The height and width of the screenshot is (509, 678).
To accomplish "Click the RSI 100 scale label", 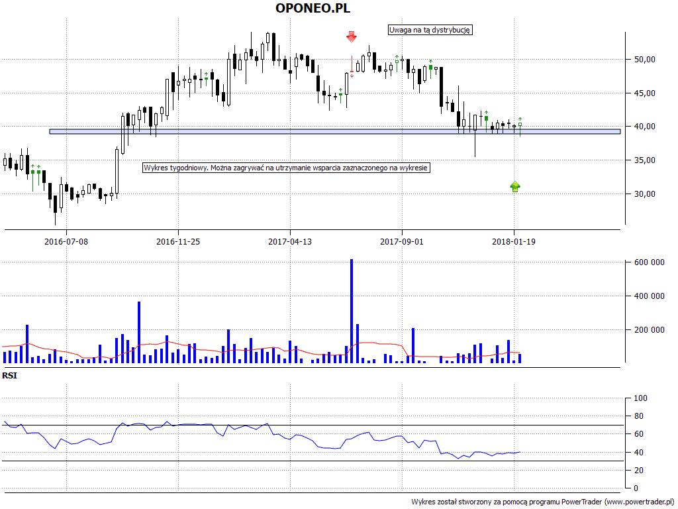I will (641, 398).
